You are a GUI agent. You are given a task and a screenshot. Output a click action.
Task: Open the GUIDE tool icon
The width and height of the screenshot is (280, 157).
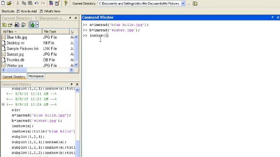(x=57, y=3)
